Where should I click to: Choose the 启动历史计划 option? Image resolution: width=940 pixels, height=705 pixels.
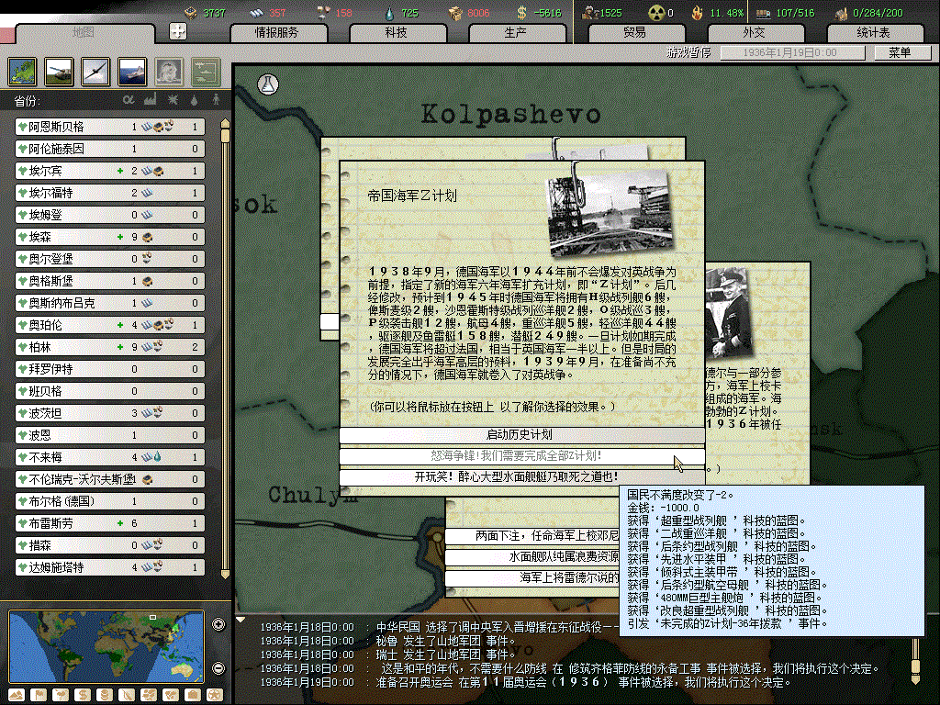coord(520,435)
